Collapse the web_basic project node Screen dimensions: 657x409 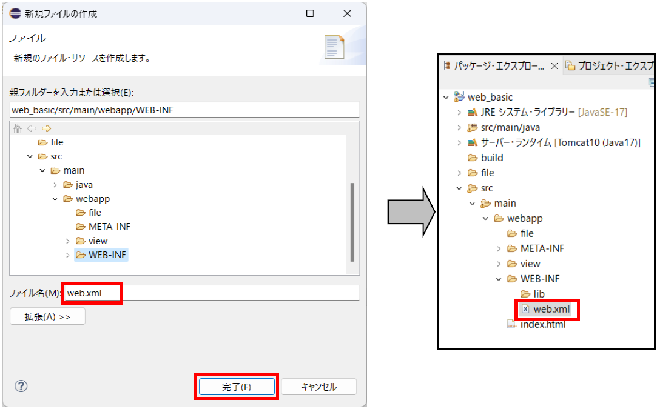[x=446, y=97]
